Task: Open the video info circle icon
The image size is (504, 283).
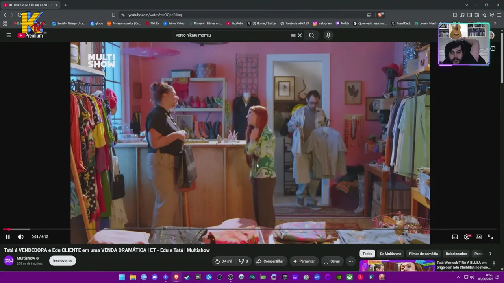Action: click(493, 48)
